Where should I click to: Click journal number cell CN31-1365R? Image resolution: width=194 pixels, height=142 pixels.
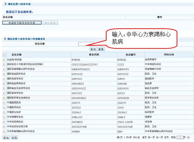coord(125,122)
